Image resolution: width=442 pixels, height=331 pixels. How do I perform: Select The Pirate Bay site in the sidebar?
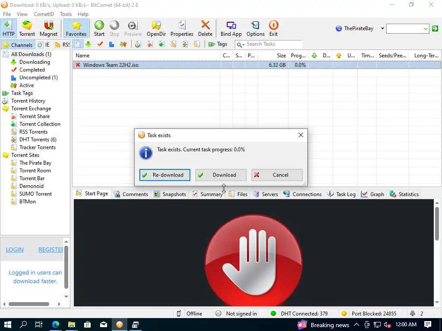pos(35,162)
